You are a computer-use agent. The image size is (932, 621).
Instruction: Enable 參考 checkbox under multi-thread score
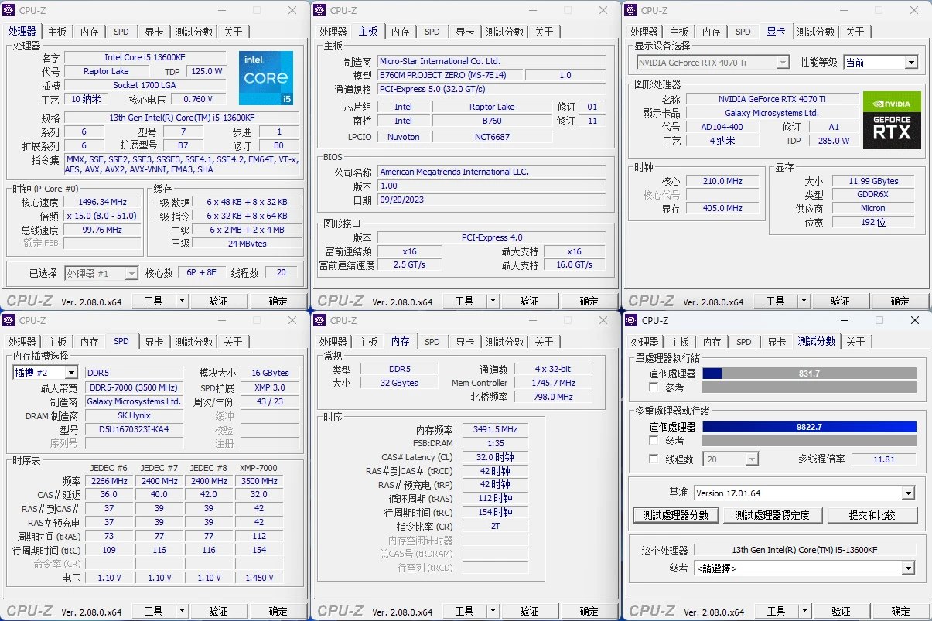654,440
